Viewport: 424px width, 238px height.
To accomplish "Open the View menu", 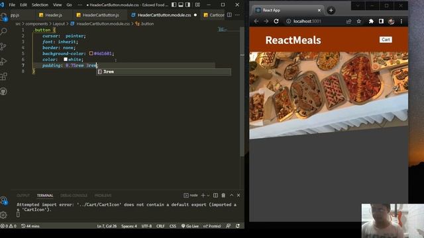I will [x=57, y=5].
